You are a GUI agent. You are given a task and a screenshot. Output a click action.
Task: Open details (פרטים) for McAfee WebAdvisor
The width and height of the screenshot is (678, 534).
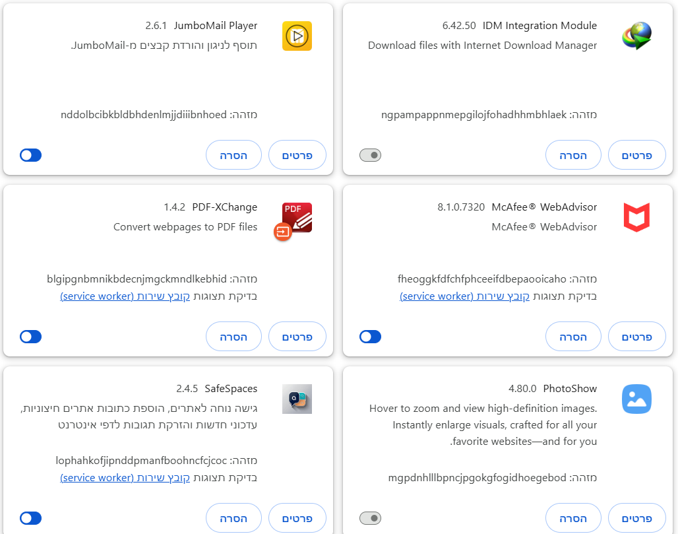pos(636,337)
